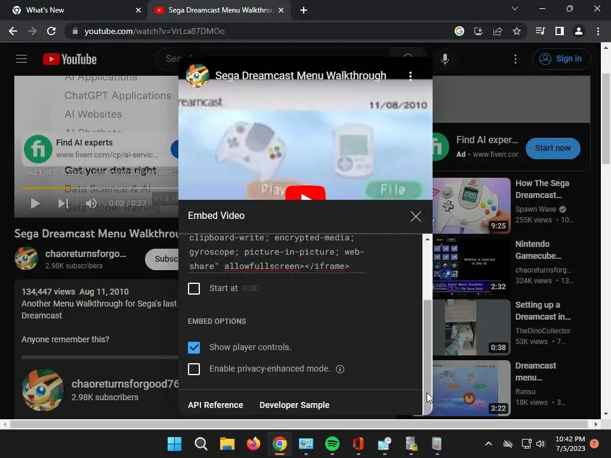611x458 pixels.
Task: Open the API Reference link
Action: [x=215, y=405]
